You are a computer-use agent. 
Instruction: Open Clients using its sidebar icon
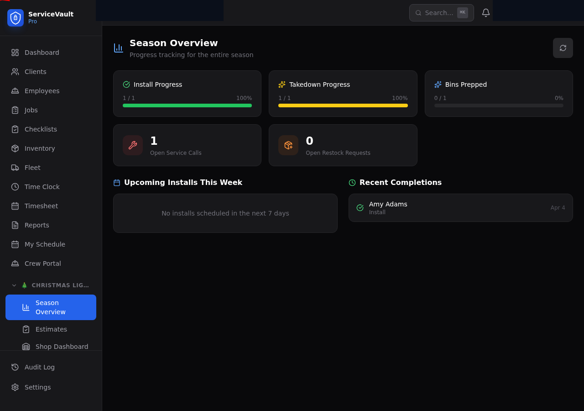[14, 71]
